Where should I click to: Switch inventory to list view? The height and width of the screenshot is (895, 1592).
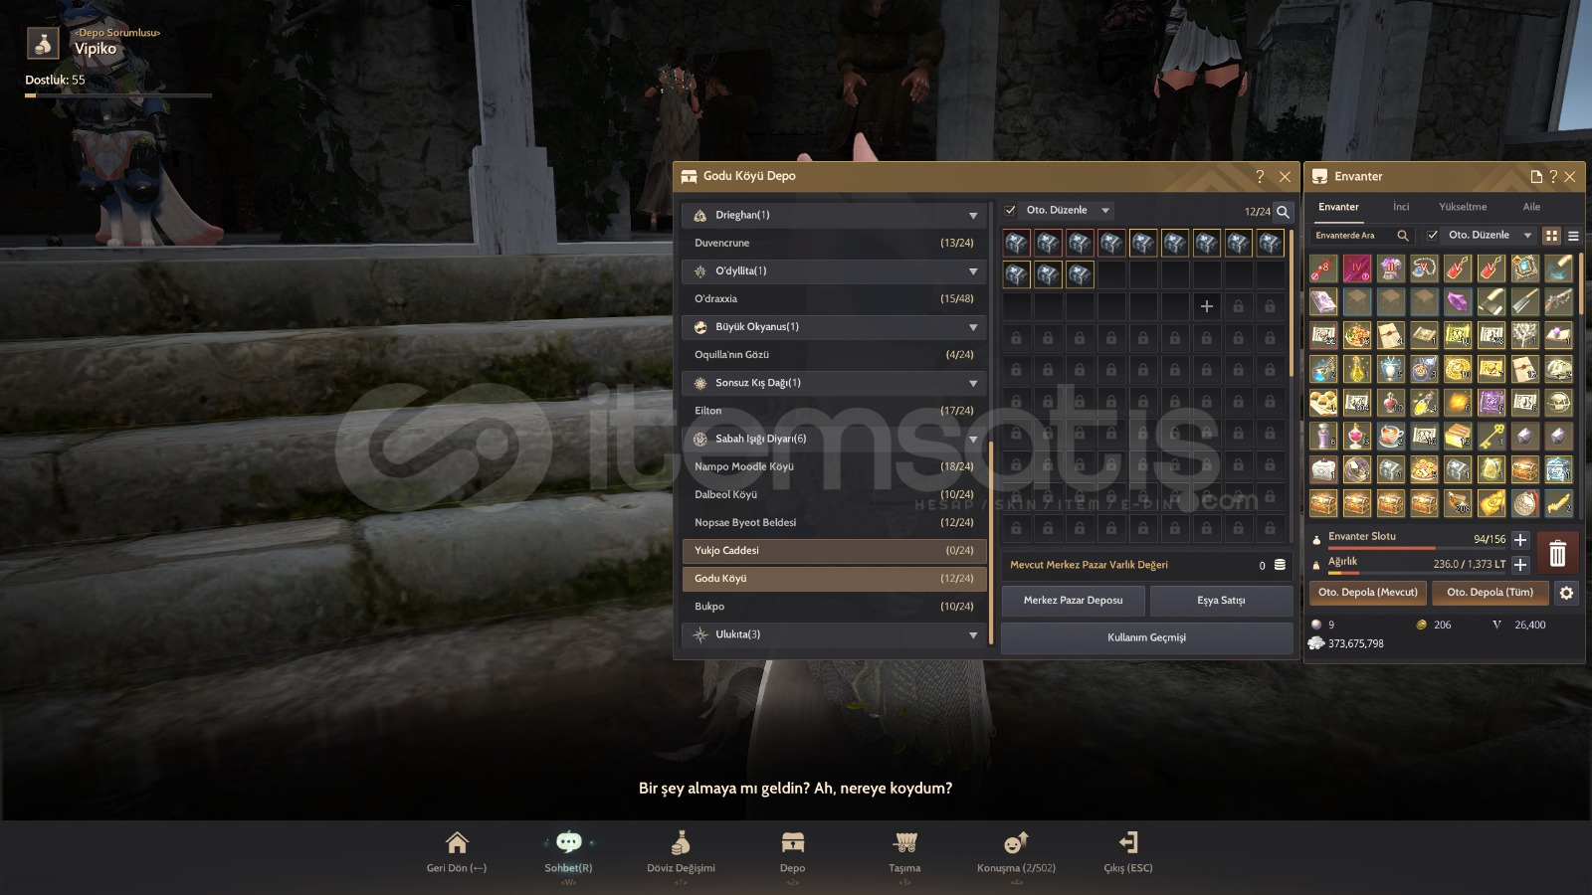[x=1573, y=236]
